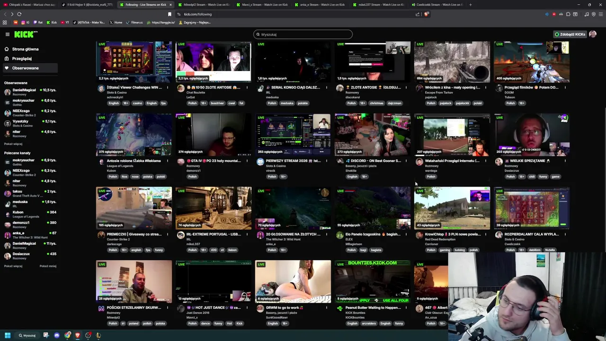
Task: Click the HOT JUST DANCE stream title
Action: [x=214, y=307]
